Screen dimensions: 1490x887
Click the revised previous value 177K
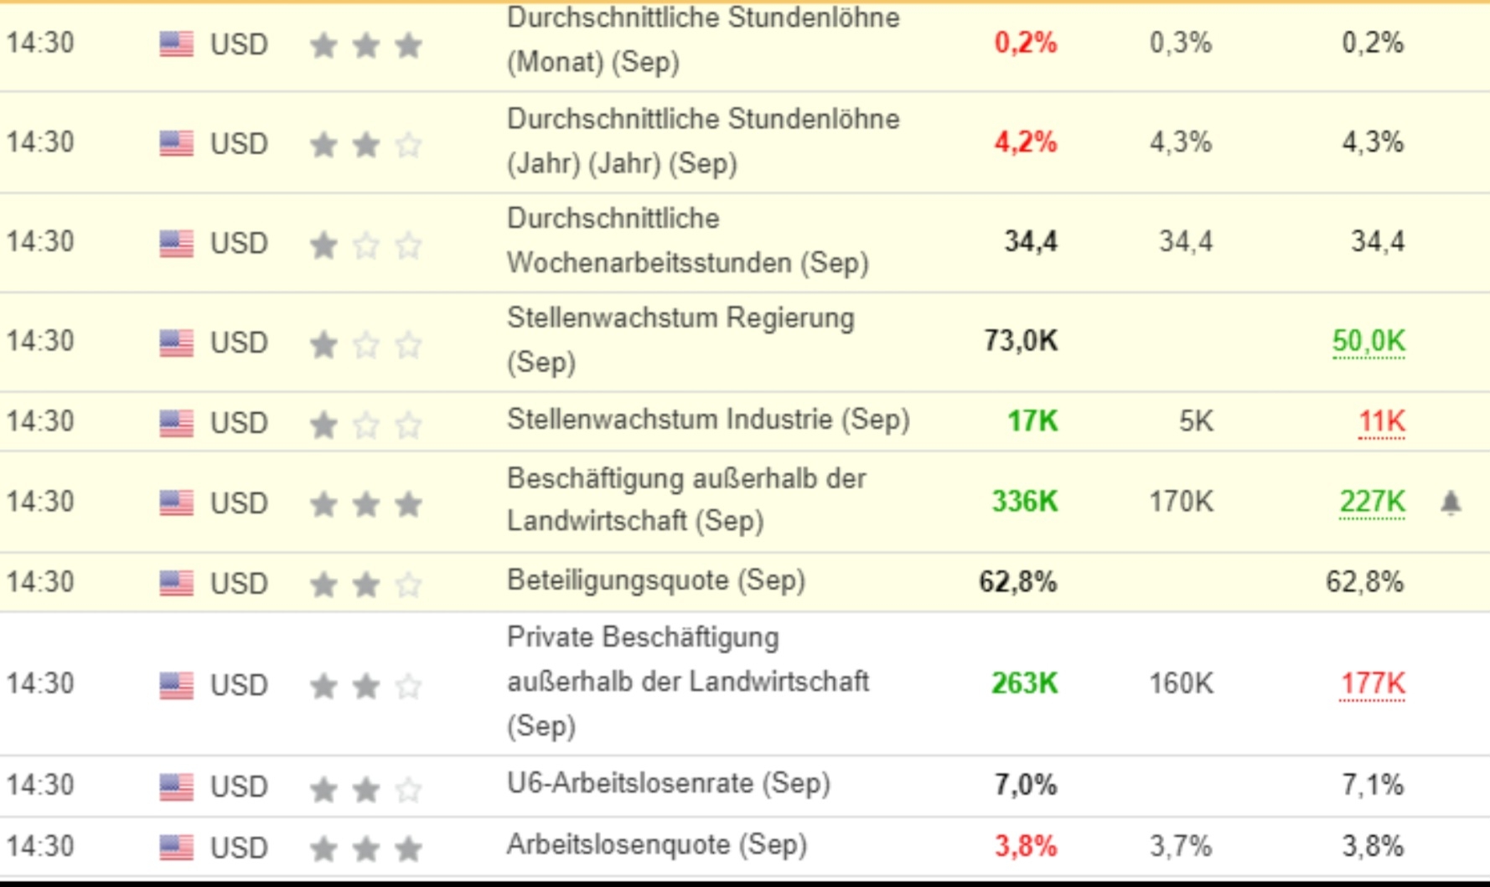[1372, 684]
